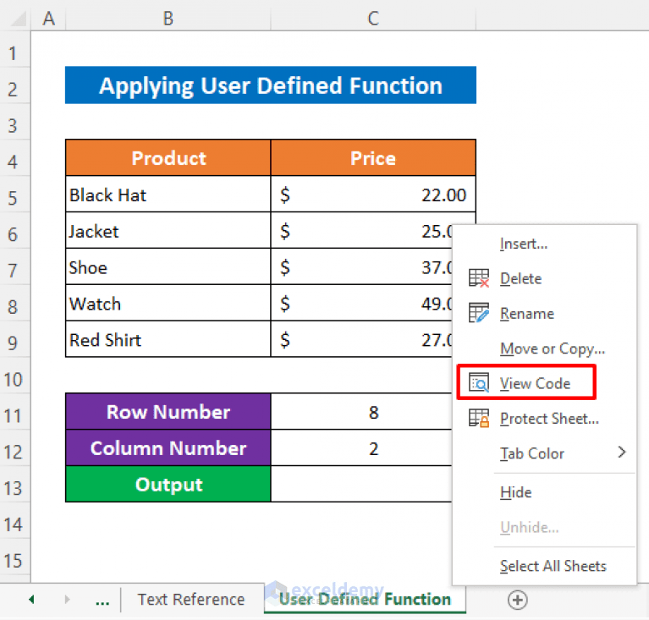This screenshot has height=620, width=649.
Task: Click the title cell Applying User Defined Function
Action: point(271,85)
